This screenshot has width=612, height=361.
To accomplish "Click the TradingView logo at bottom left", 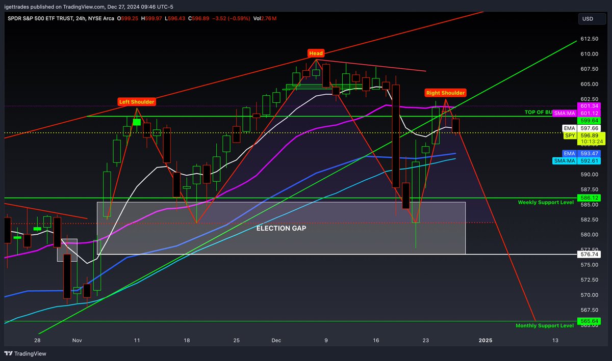I will pos(24,353).
